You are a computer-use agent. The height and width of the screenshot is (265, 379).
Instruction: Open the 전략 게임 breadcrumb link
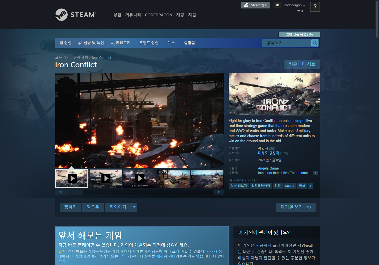coord(81,57)
